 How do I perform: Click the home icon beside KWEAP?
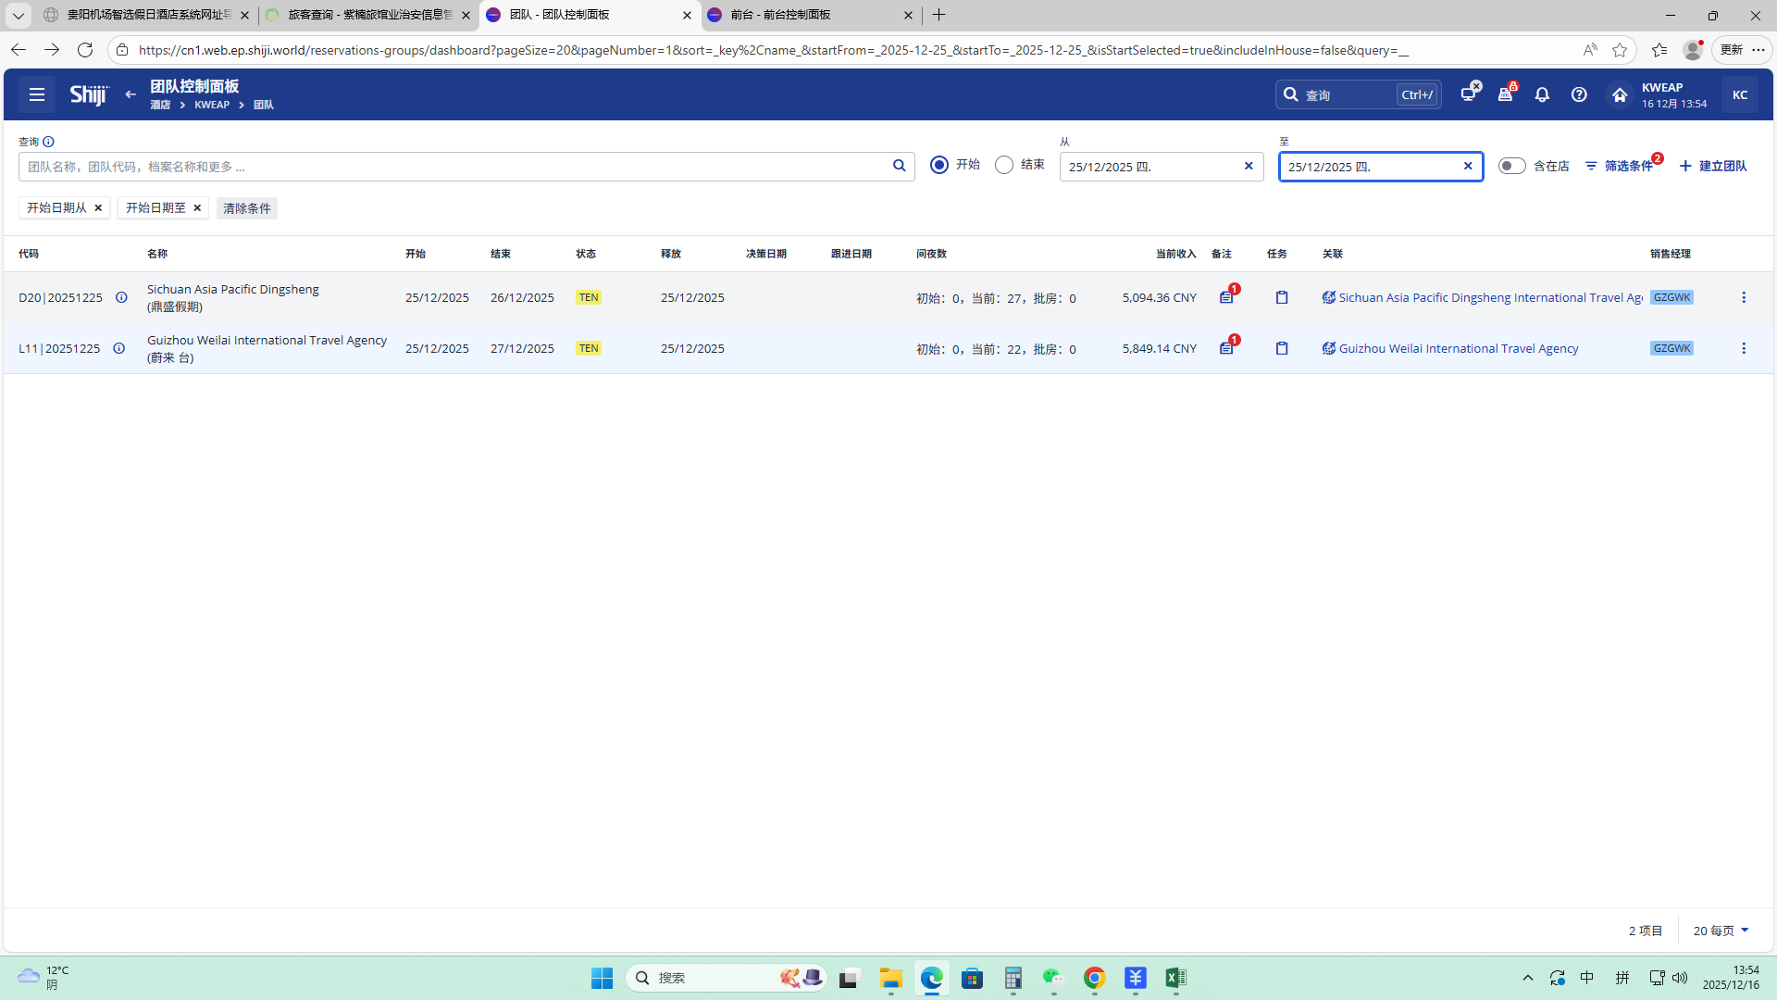point(1620,94)
